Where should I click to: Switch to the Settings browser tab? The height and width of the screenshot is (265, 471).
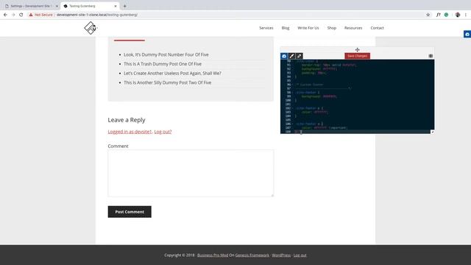pos(30,6)
